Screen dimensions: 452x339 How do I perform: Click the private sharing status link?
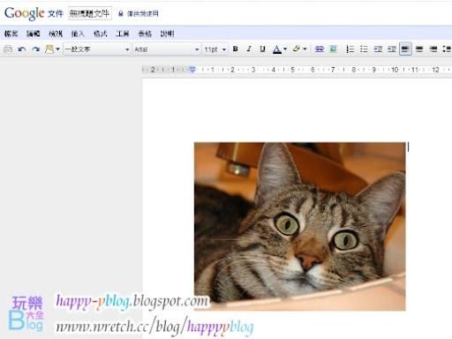[143, 13]
